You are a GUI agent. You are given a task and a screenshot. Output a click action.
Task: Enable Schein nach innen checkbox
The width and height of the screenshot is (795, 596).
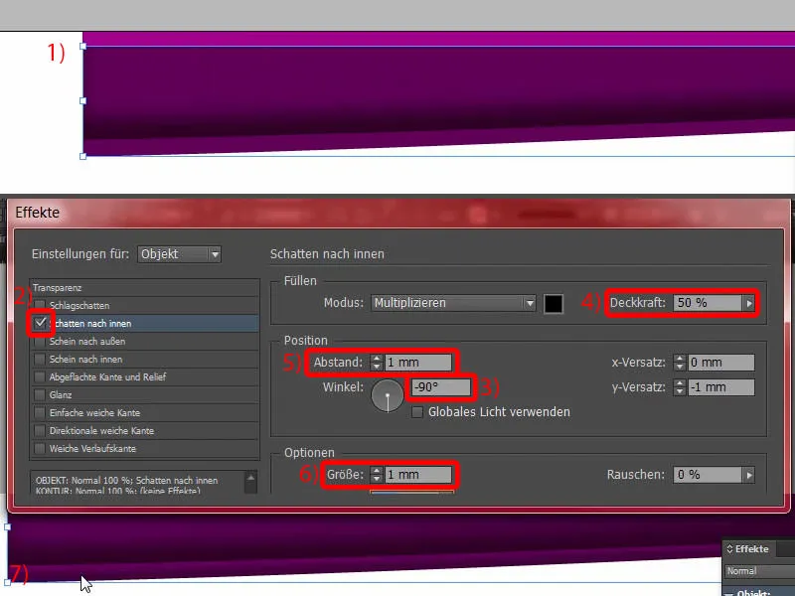40,360
